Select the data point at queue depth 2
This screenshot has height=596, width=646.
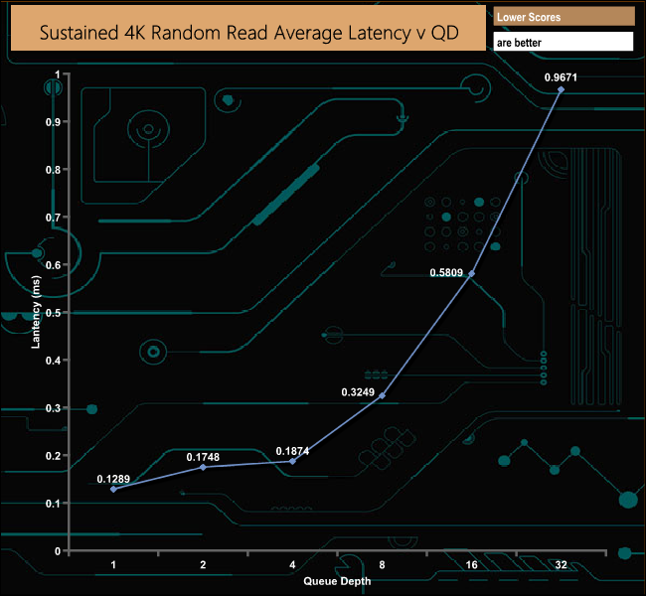203,467
